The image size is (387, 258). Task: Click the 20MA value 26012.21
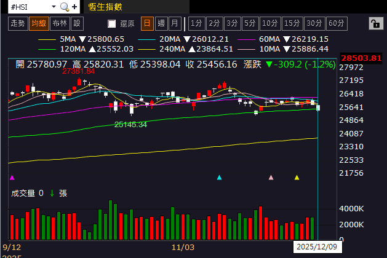pos(210,39)
